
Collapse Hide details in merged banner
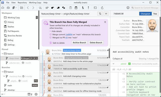pyautogui.click(x=56, y=31)
